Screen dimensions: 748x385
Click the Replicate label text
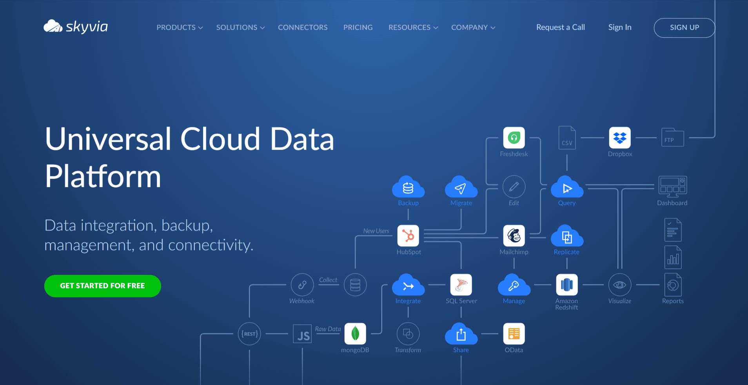[566, 252]
